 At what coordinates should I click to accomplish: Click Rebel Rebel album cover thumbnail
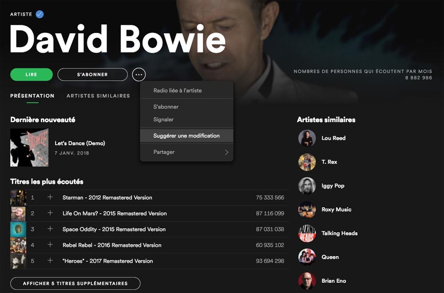pos(18,245)
